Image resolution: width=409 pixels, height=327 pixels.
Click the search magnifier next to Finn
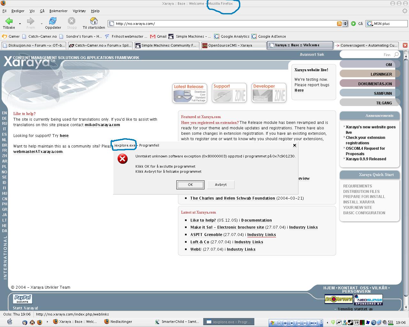(396, 55)
